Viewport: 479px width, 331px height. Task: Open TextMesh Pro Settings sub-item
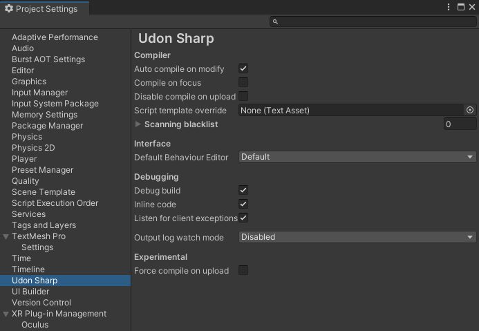[x=37, y=247]
